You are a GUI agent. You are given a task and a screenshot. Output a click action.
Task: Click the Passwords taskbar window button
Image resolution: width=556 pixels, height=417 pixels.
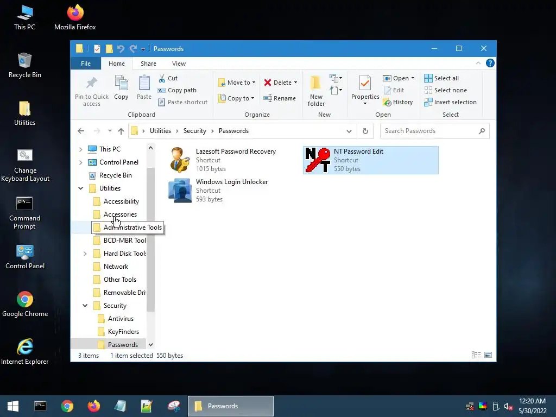(231, 406)
